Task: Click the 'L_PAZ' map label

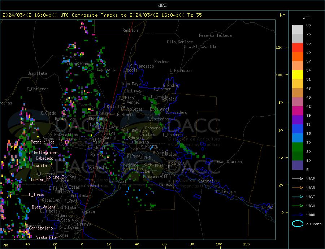Action: pos(268,207)
